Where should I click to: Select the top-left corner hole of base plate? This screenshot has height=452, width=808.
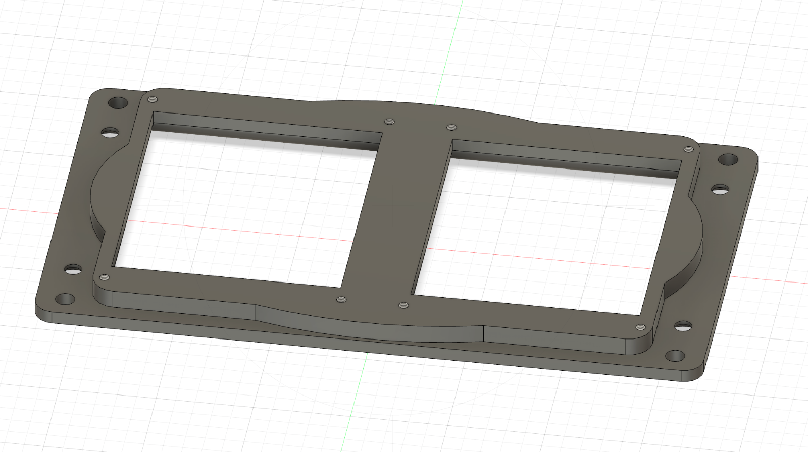coord(118,103)
